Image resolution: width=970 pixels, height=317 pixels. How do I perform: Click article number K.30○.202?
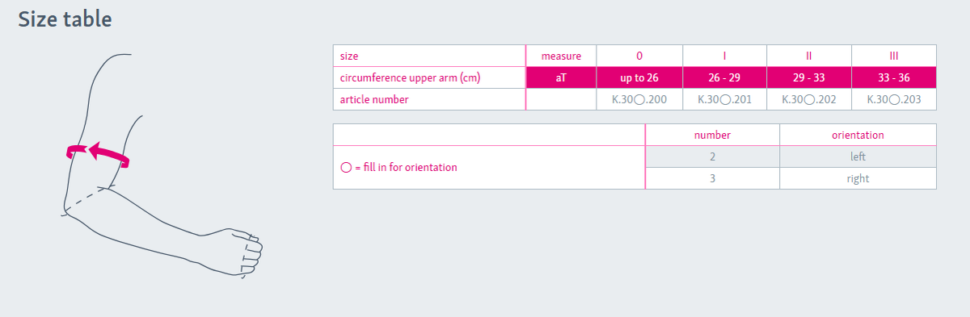point(809,99)
